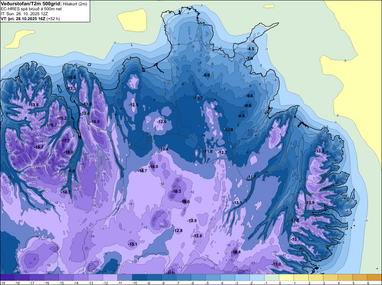Click the legend swatch between -6 and -5
The width and height of the screenshot is (382, 285).
point(198,277)
